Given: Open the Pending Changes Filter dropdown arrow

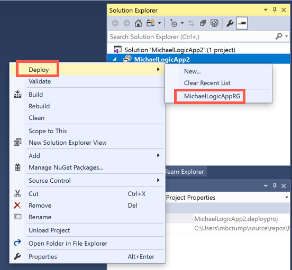Looking at the screenshot, I should pyautogui.click(x=182, y=23).
